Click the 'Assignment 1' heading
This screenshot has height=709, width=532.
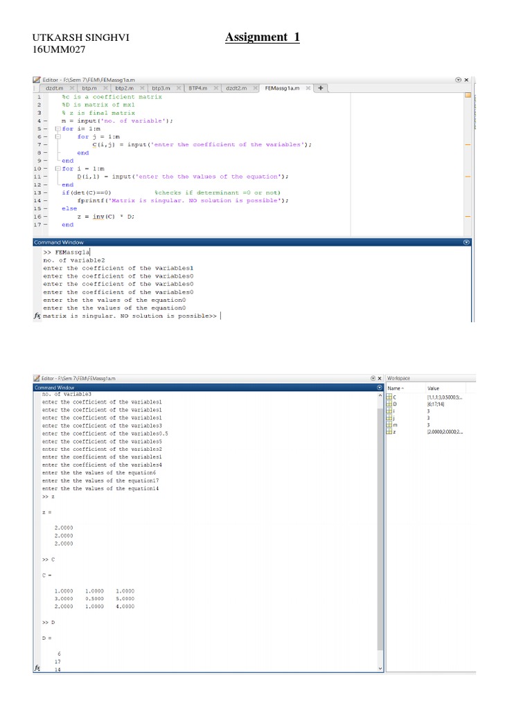pyautogui.click(x=263, y=37)
